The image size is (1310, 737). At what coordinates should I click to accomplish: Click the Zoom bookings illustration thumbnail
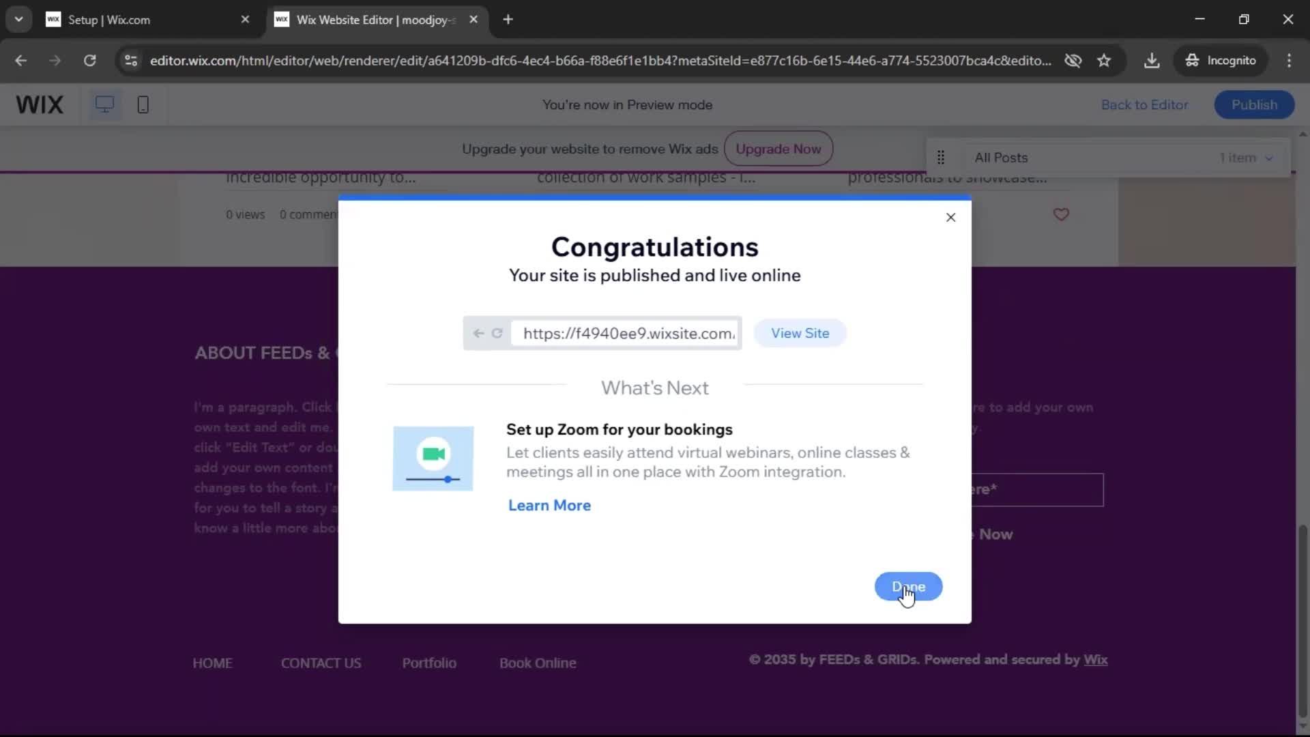point(433,458)
